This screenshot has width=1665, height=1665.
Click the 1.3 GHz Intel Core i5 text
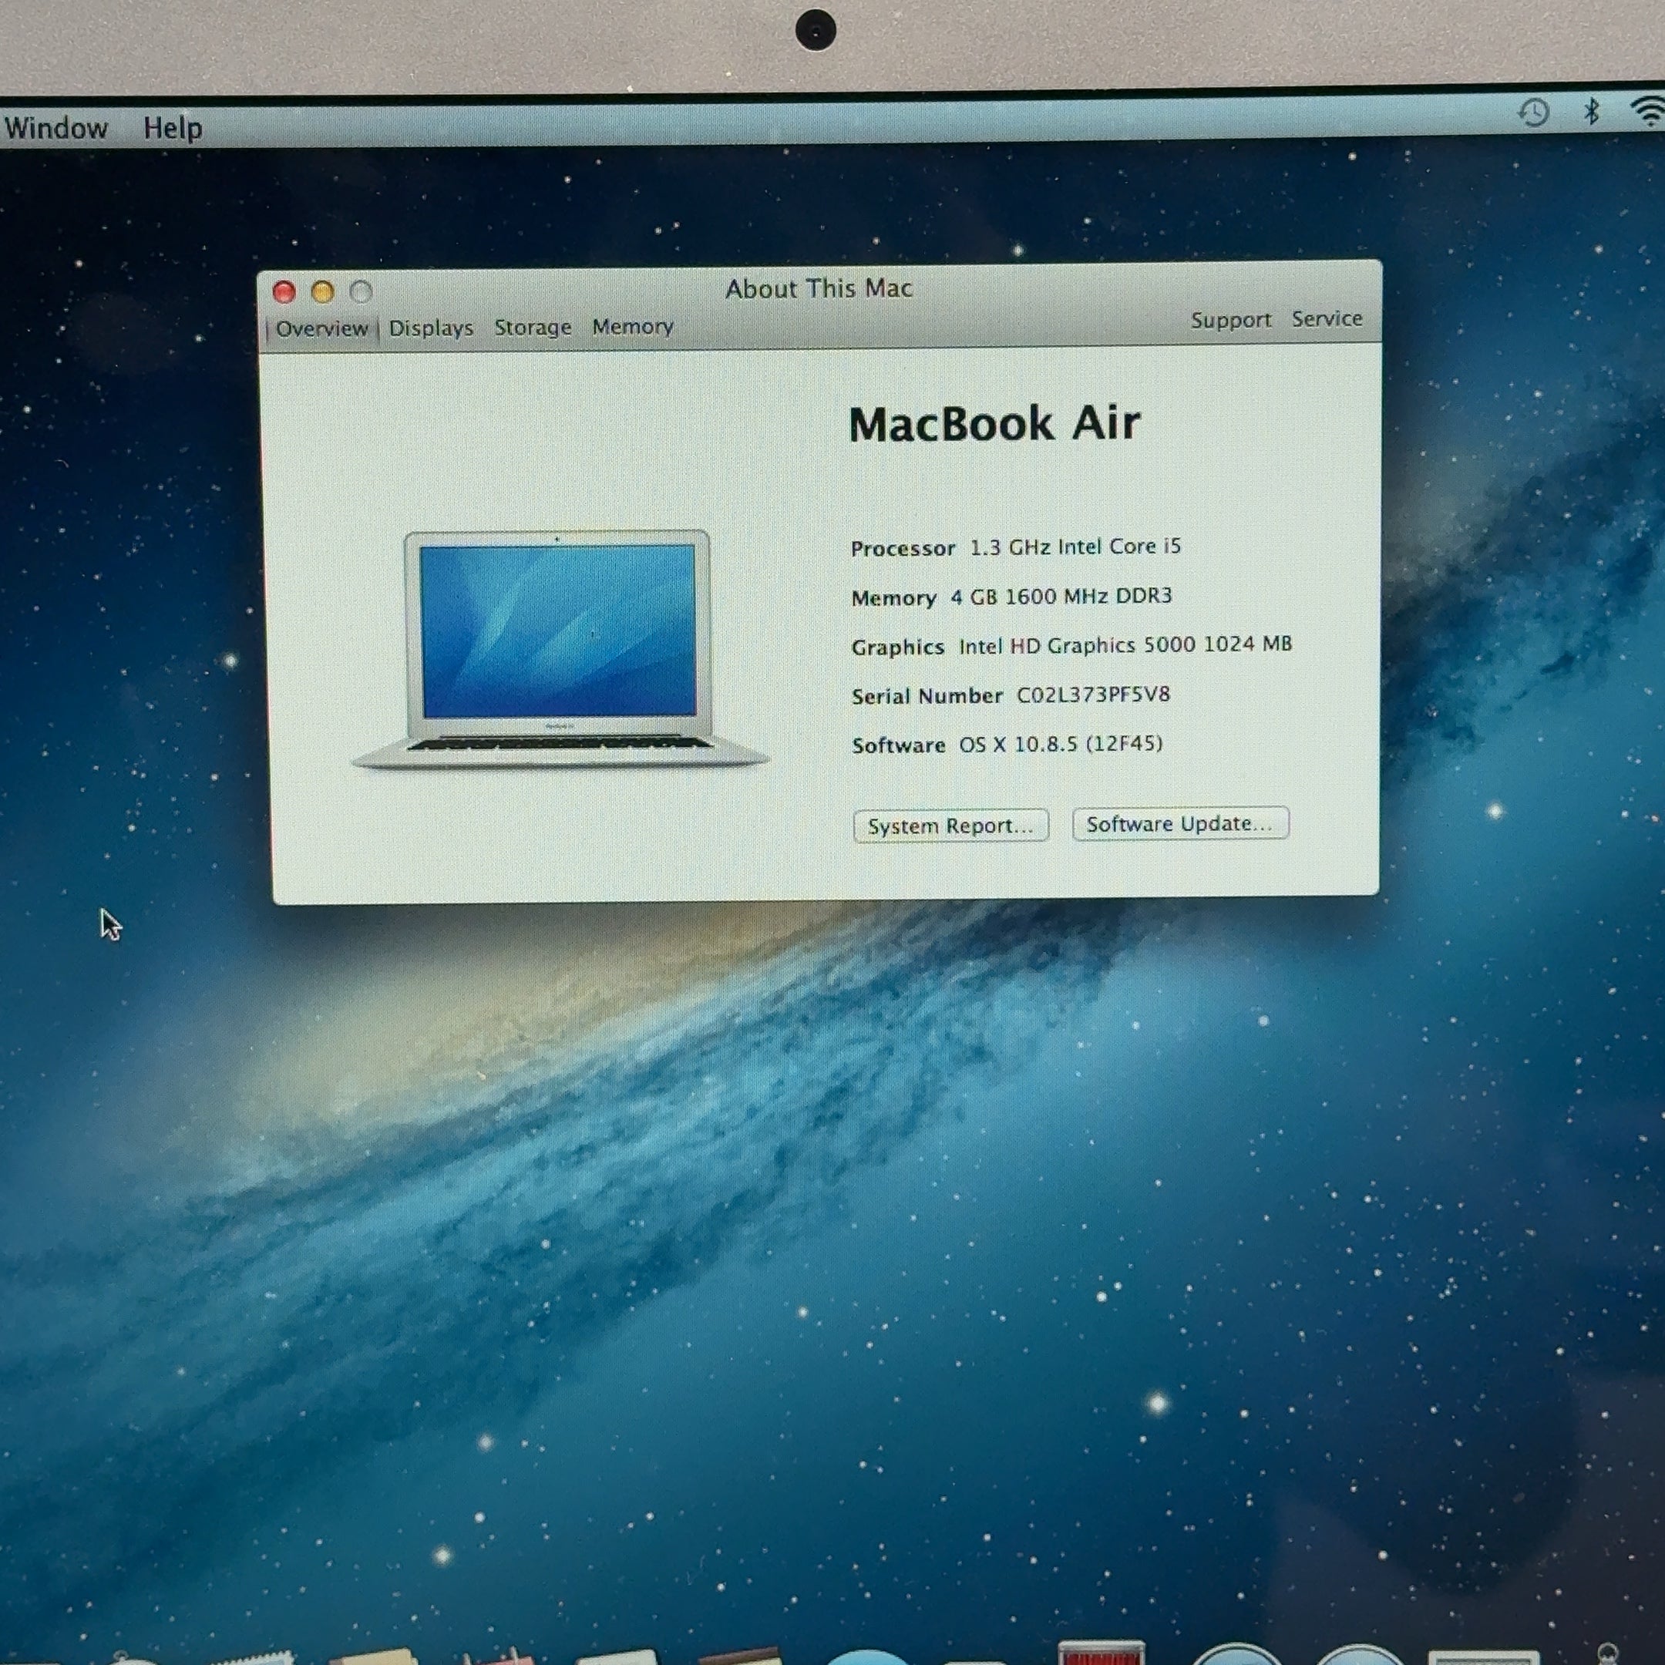1075,547
